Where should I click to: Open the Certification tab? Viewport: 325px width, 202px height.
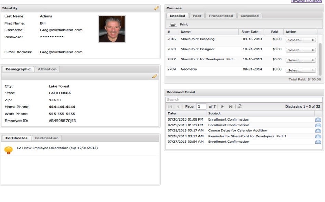pos(47,138)
